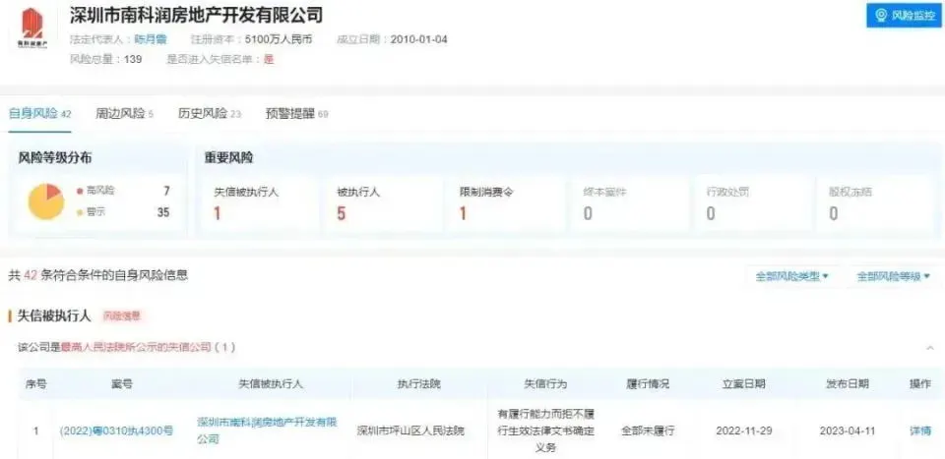Collapse the 失信公司 section chevron
Image resolution: width=945 pixels, height=459 pixels.
929,348
